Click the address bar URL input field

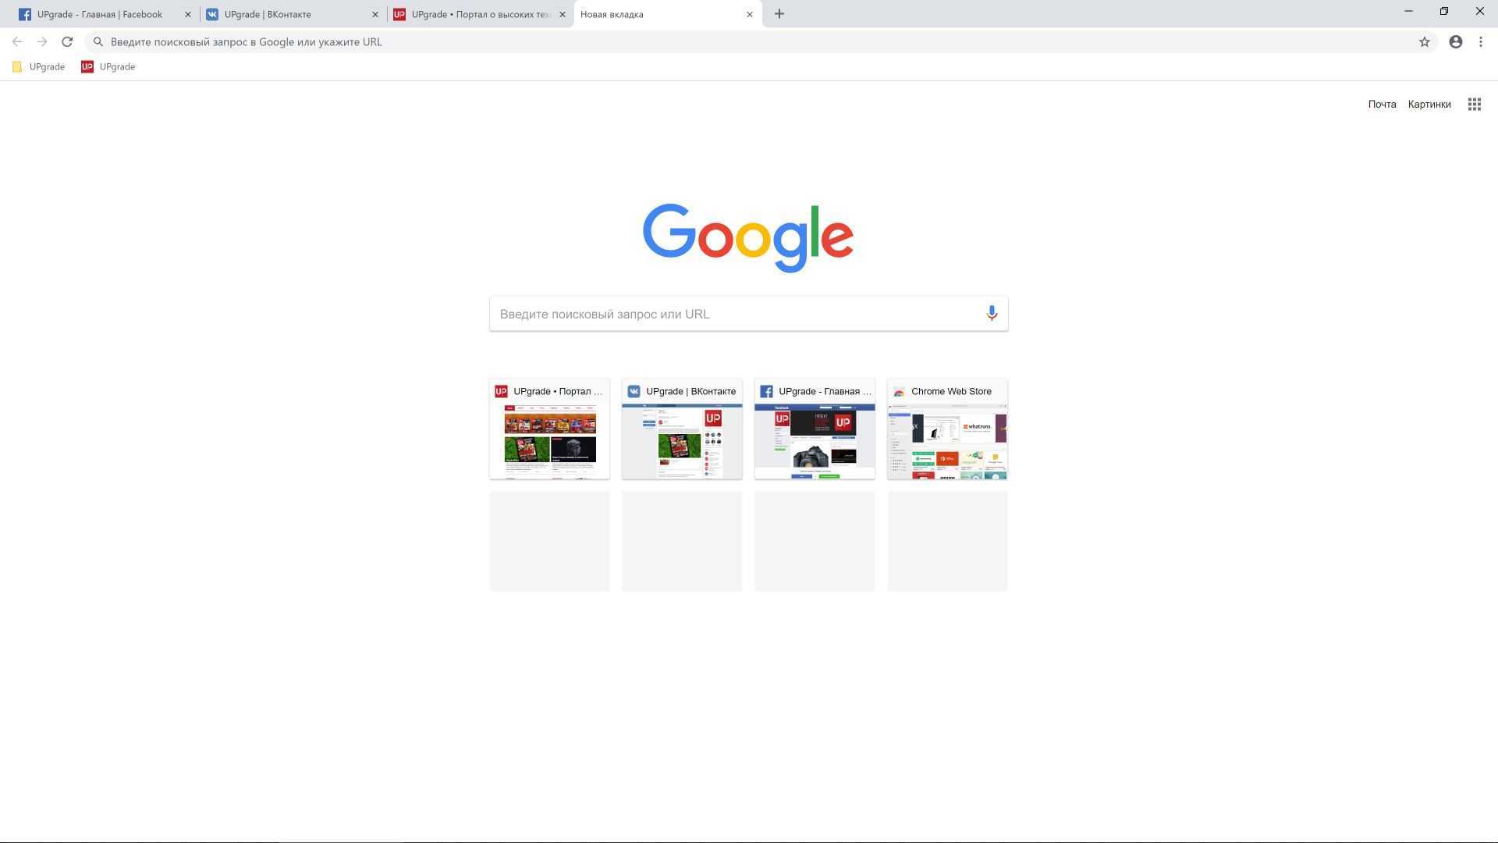click(x=750, y=42)
